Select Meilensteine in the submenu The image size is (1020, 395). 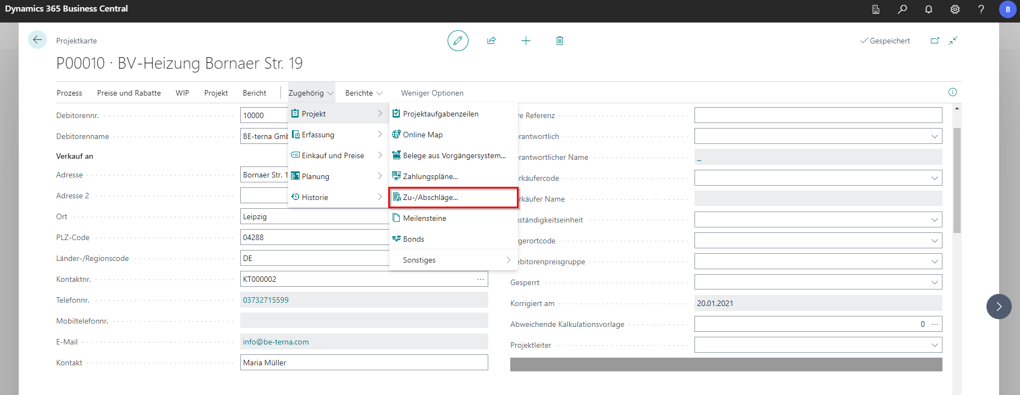[x=424, y=218]
